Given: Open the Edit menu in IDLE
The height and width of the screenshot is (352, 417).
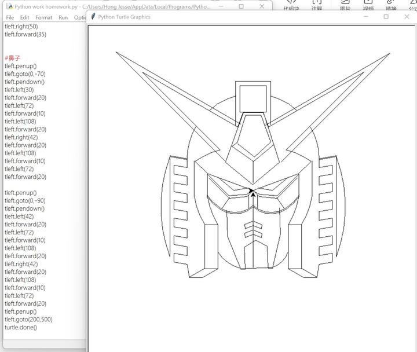Looking at the screenshot, I should (x=24, y=17).
